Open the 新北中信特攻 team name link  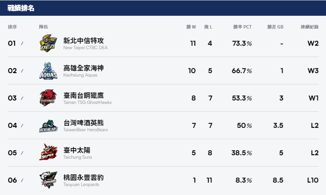[x=83, y=40]
